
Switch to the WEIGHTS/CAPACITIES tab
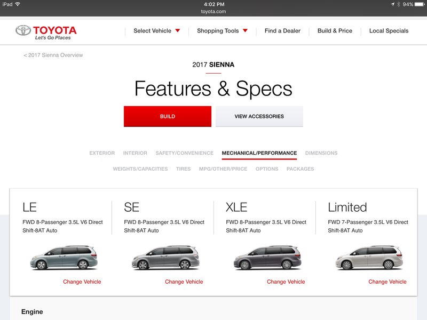pyautogui.click(x=140, y=169)
